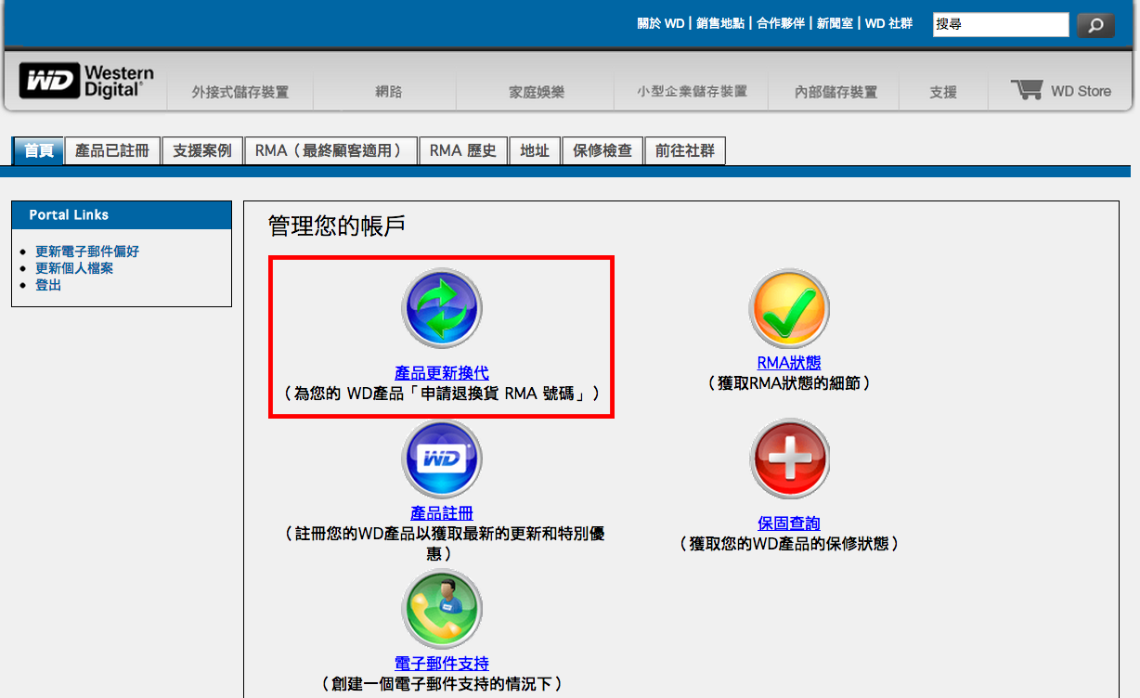Click 更新電子郵件偏好 in Portal Links
Viewport: 1140px width, 698px height.
tap(87, 252)
